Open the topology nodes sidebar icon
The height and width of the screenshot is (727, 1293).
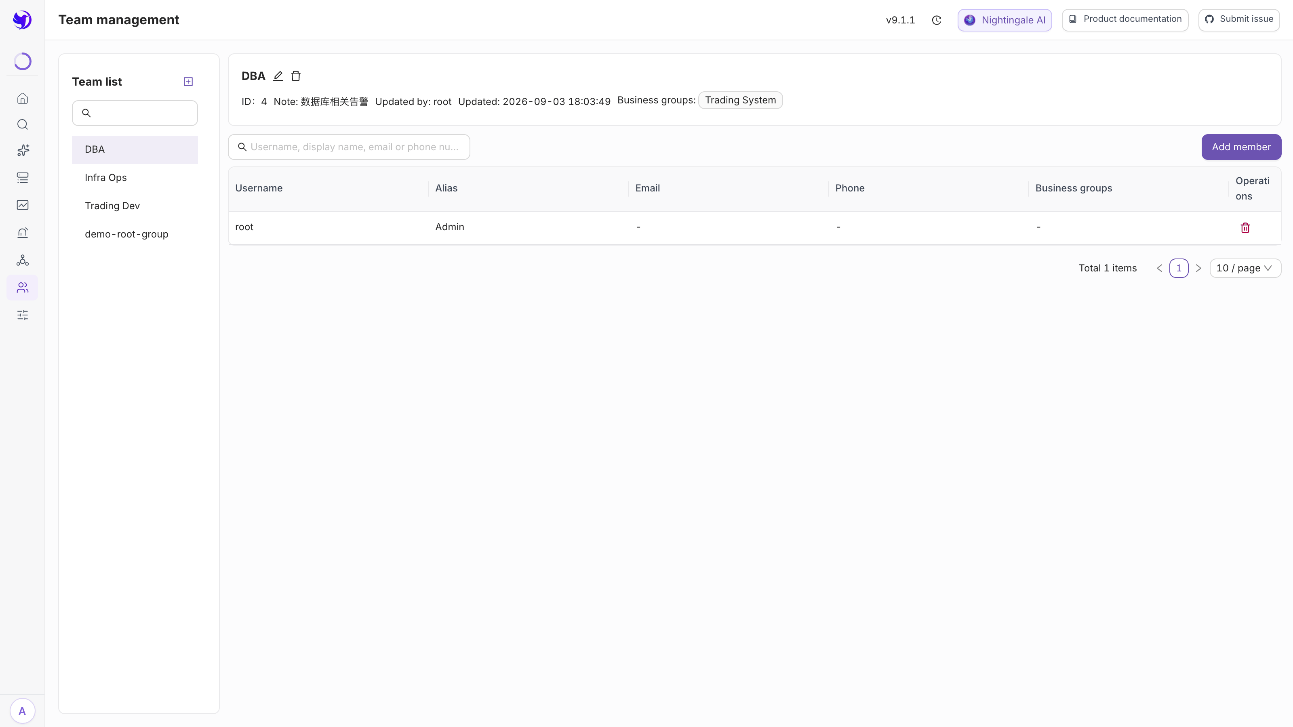pyautogui.click(x=23, y=260)
